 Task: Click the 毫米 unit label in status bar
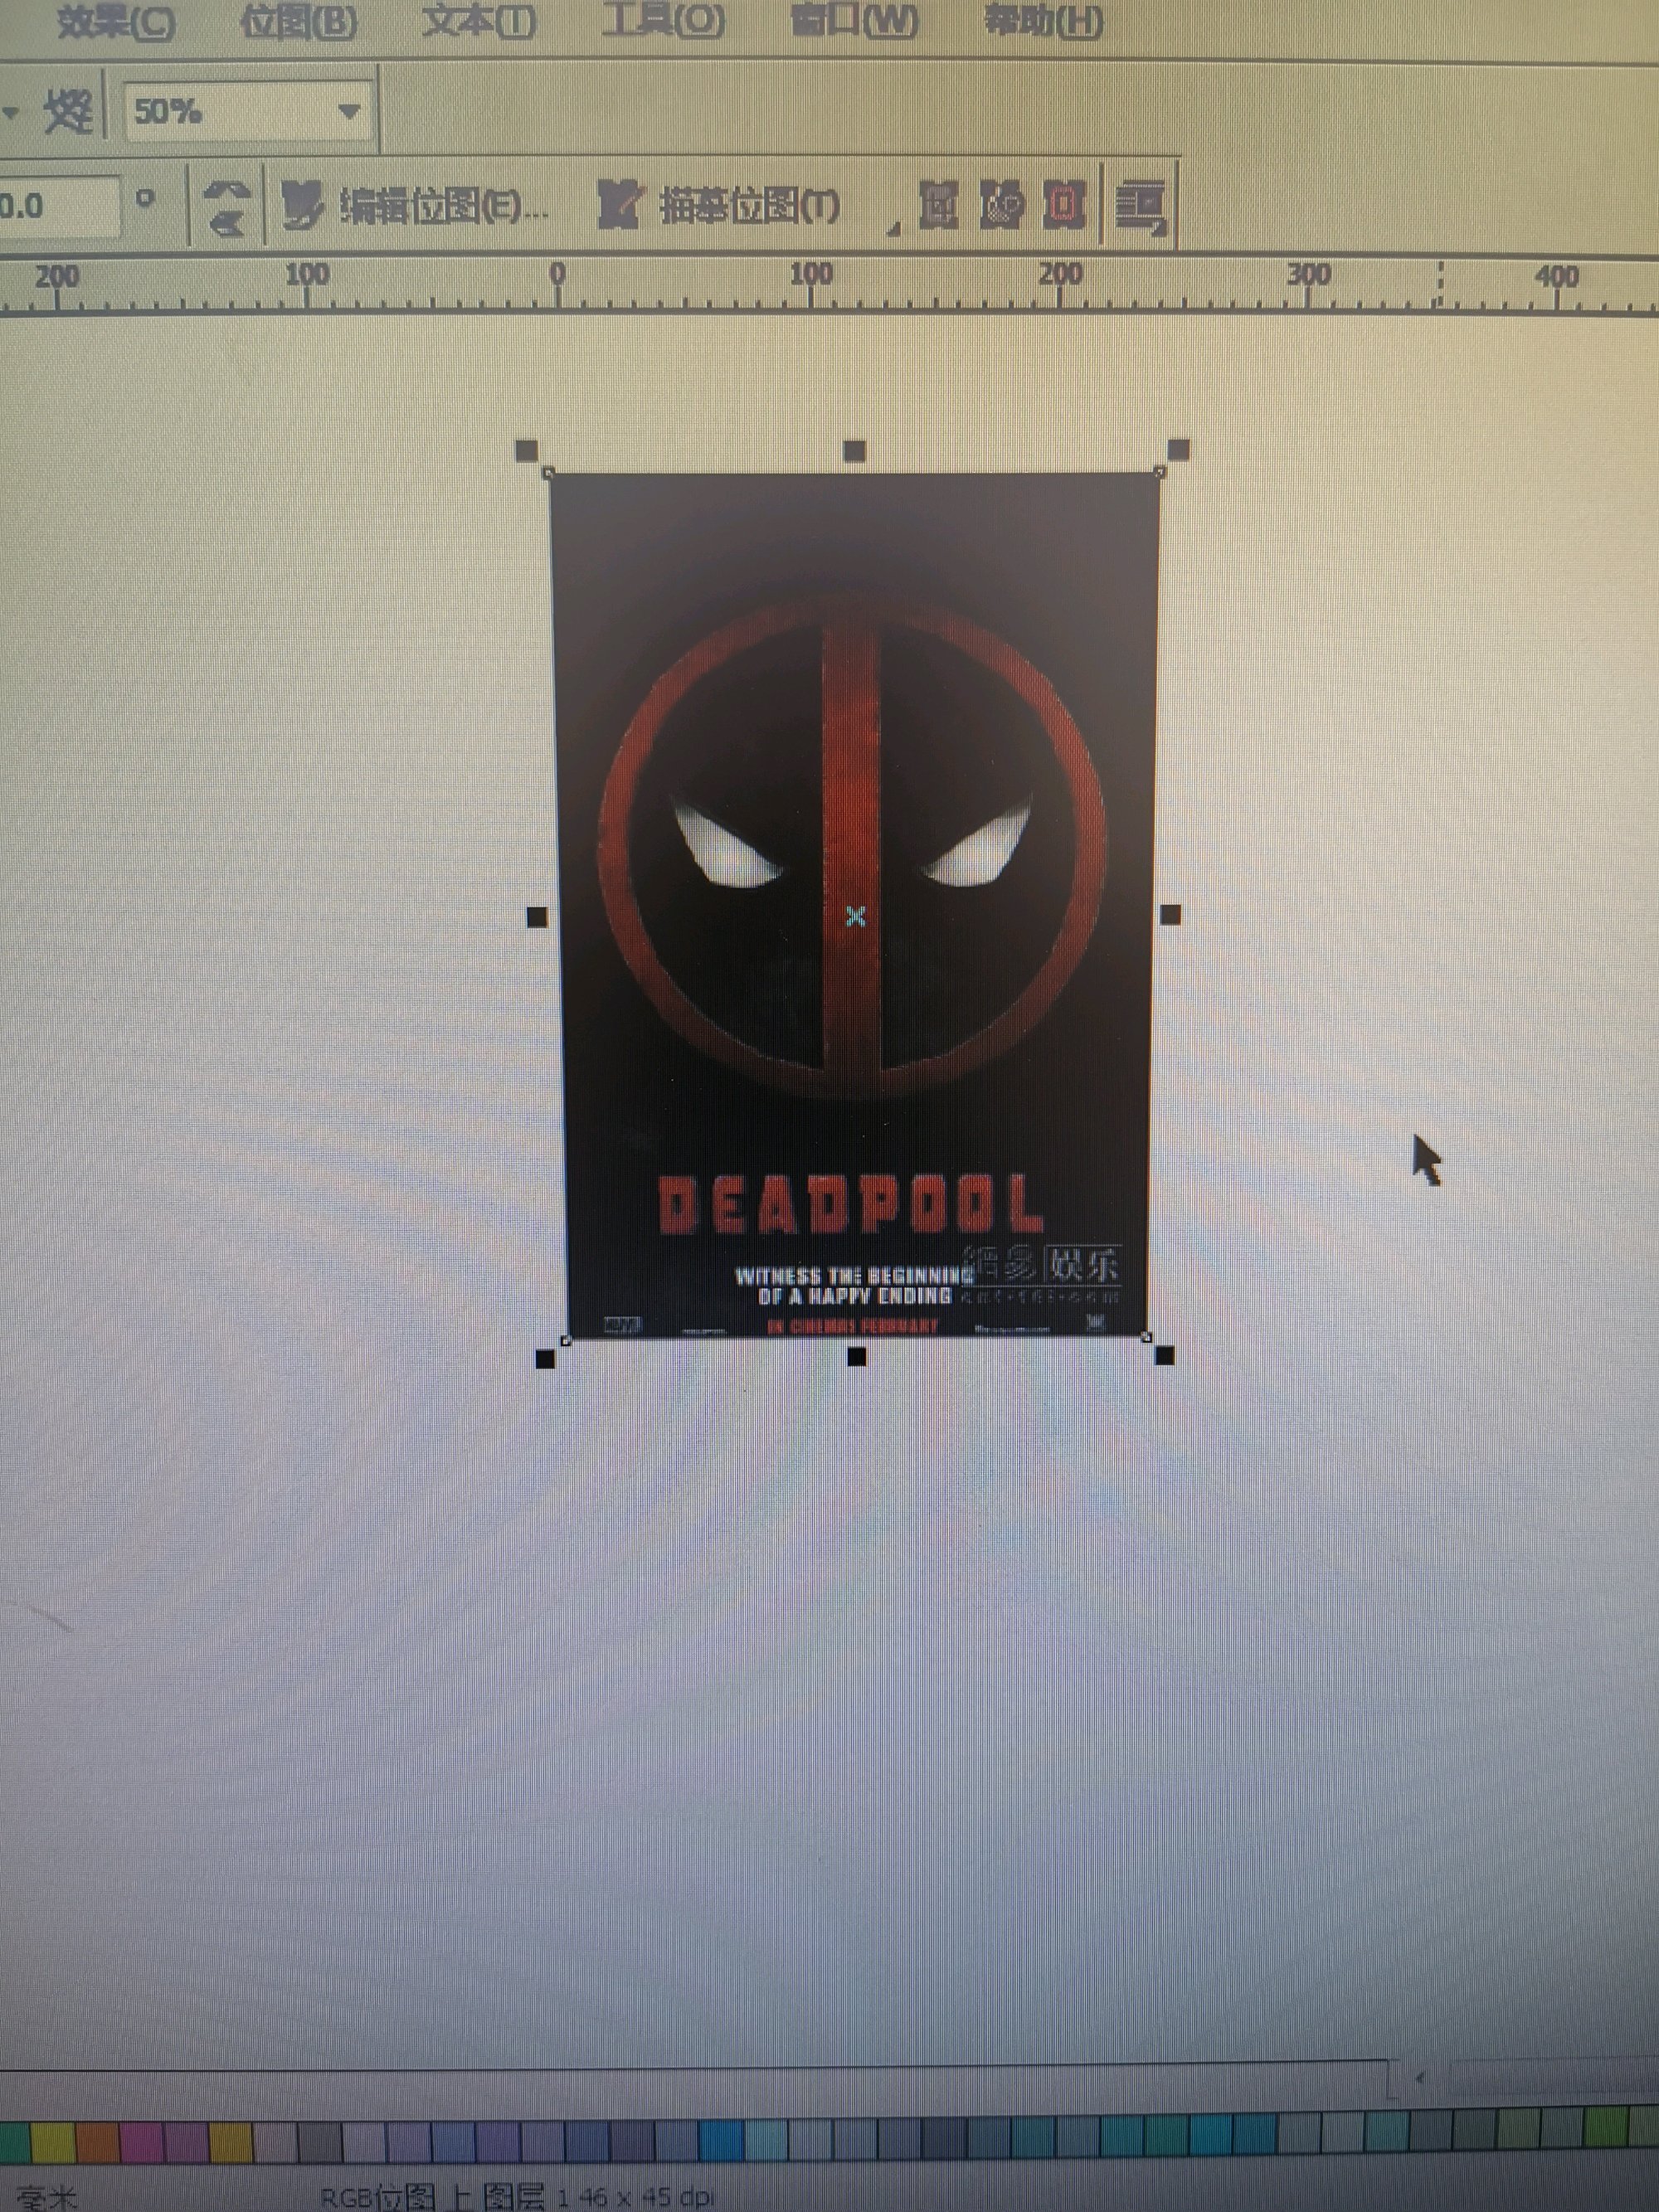pos(48,2197)
